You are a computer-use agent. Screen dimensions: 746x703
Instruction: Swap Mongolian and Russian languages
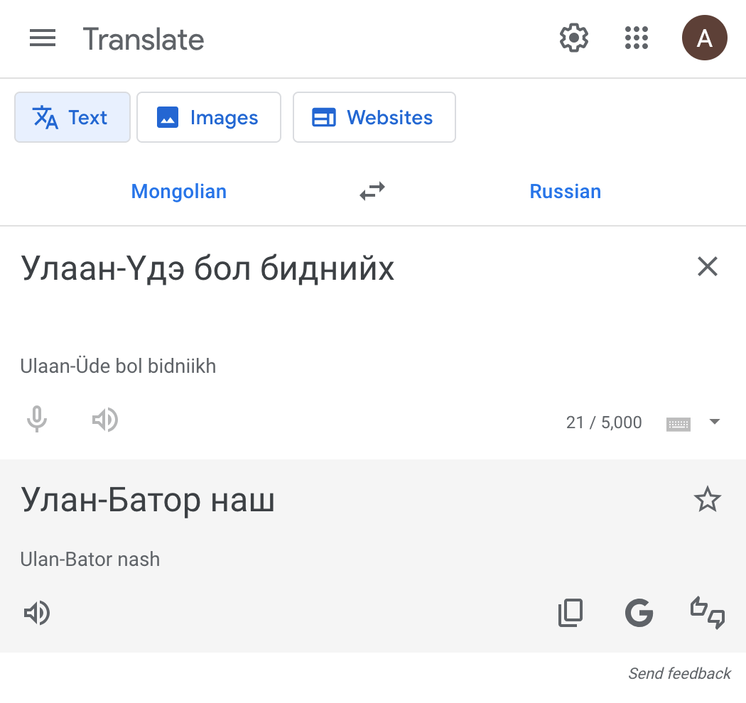[372, 191]
